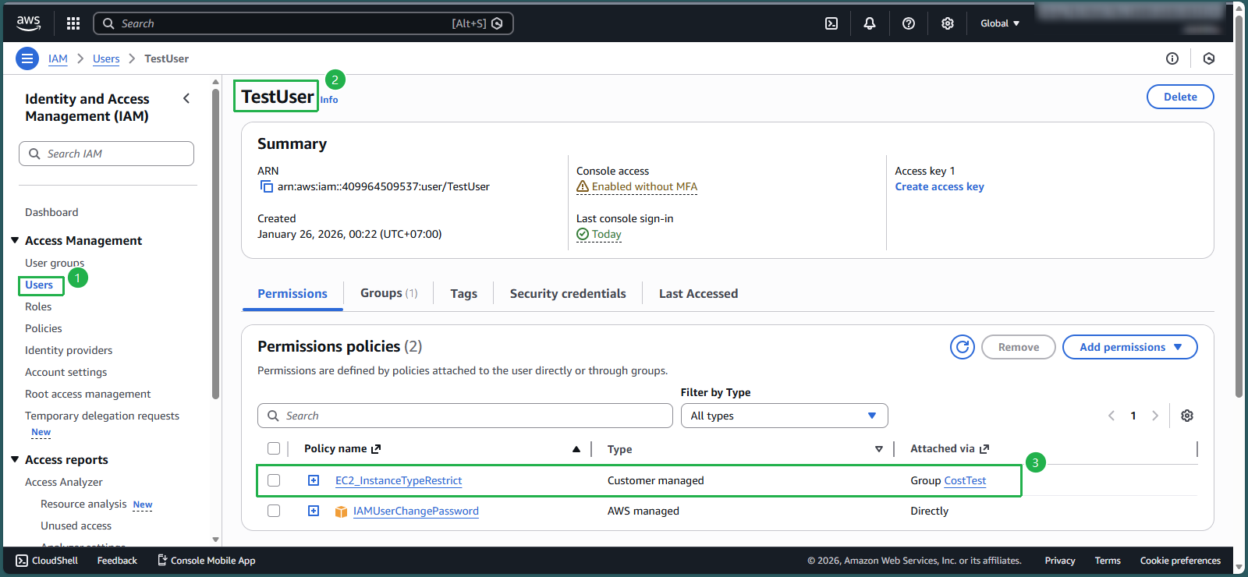Go to previous page of policies
This screenshot has height=577, width=1248.
pyautogui.click(x=1111, y=416)
